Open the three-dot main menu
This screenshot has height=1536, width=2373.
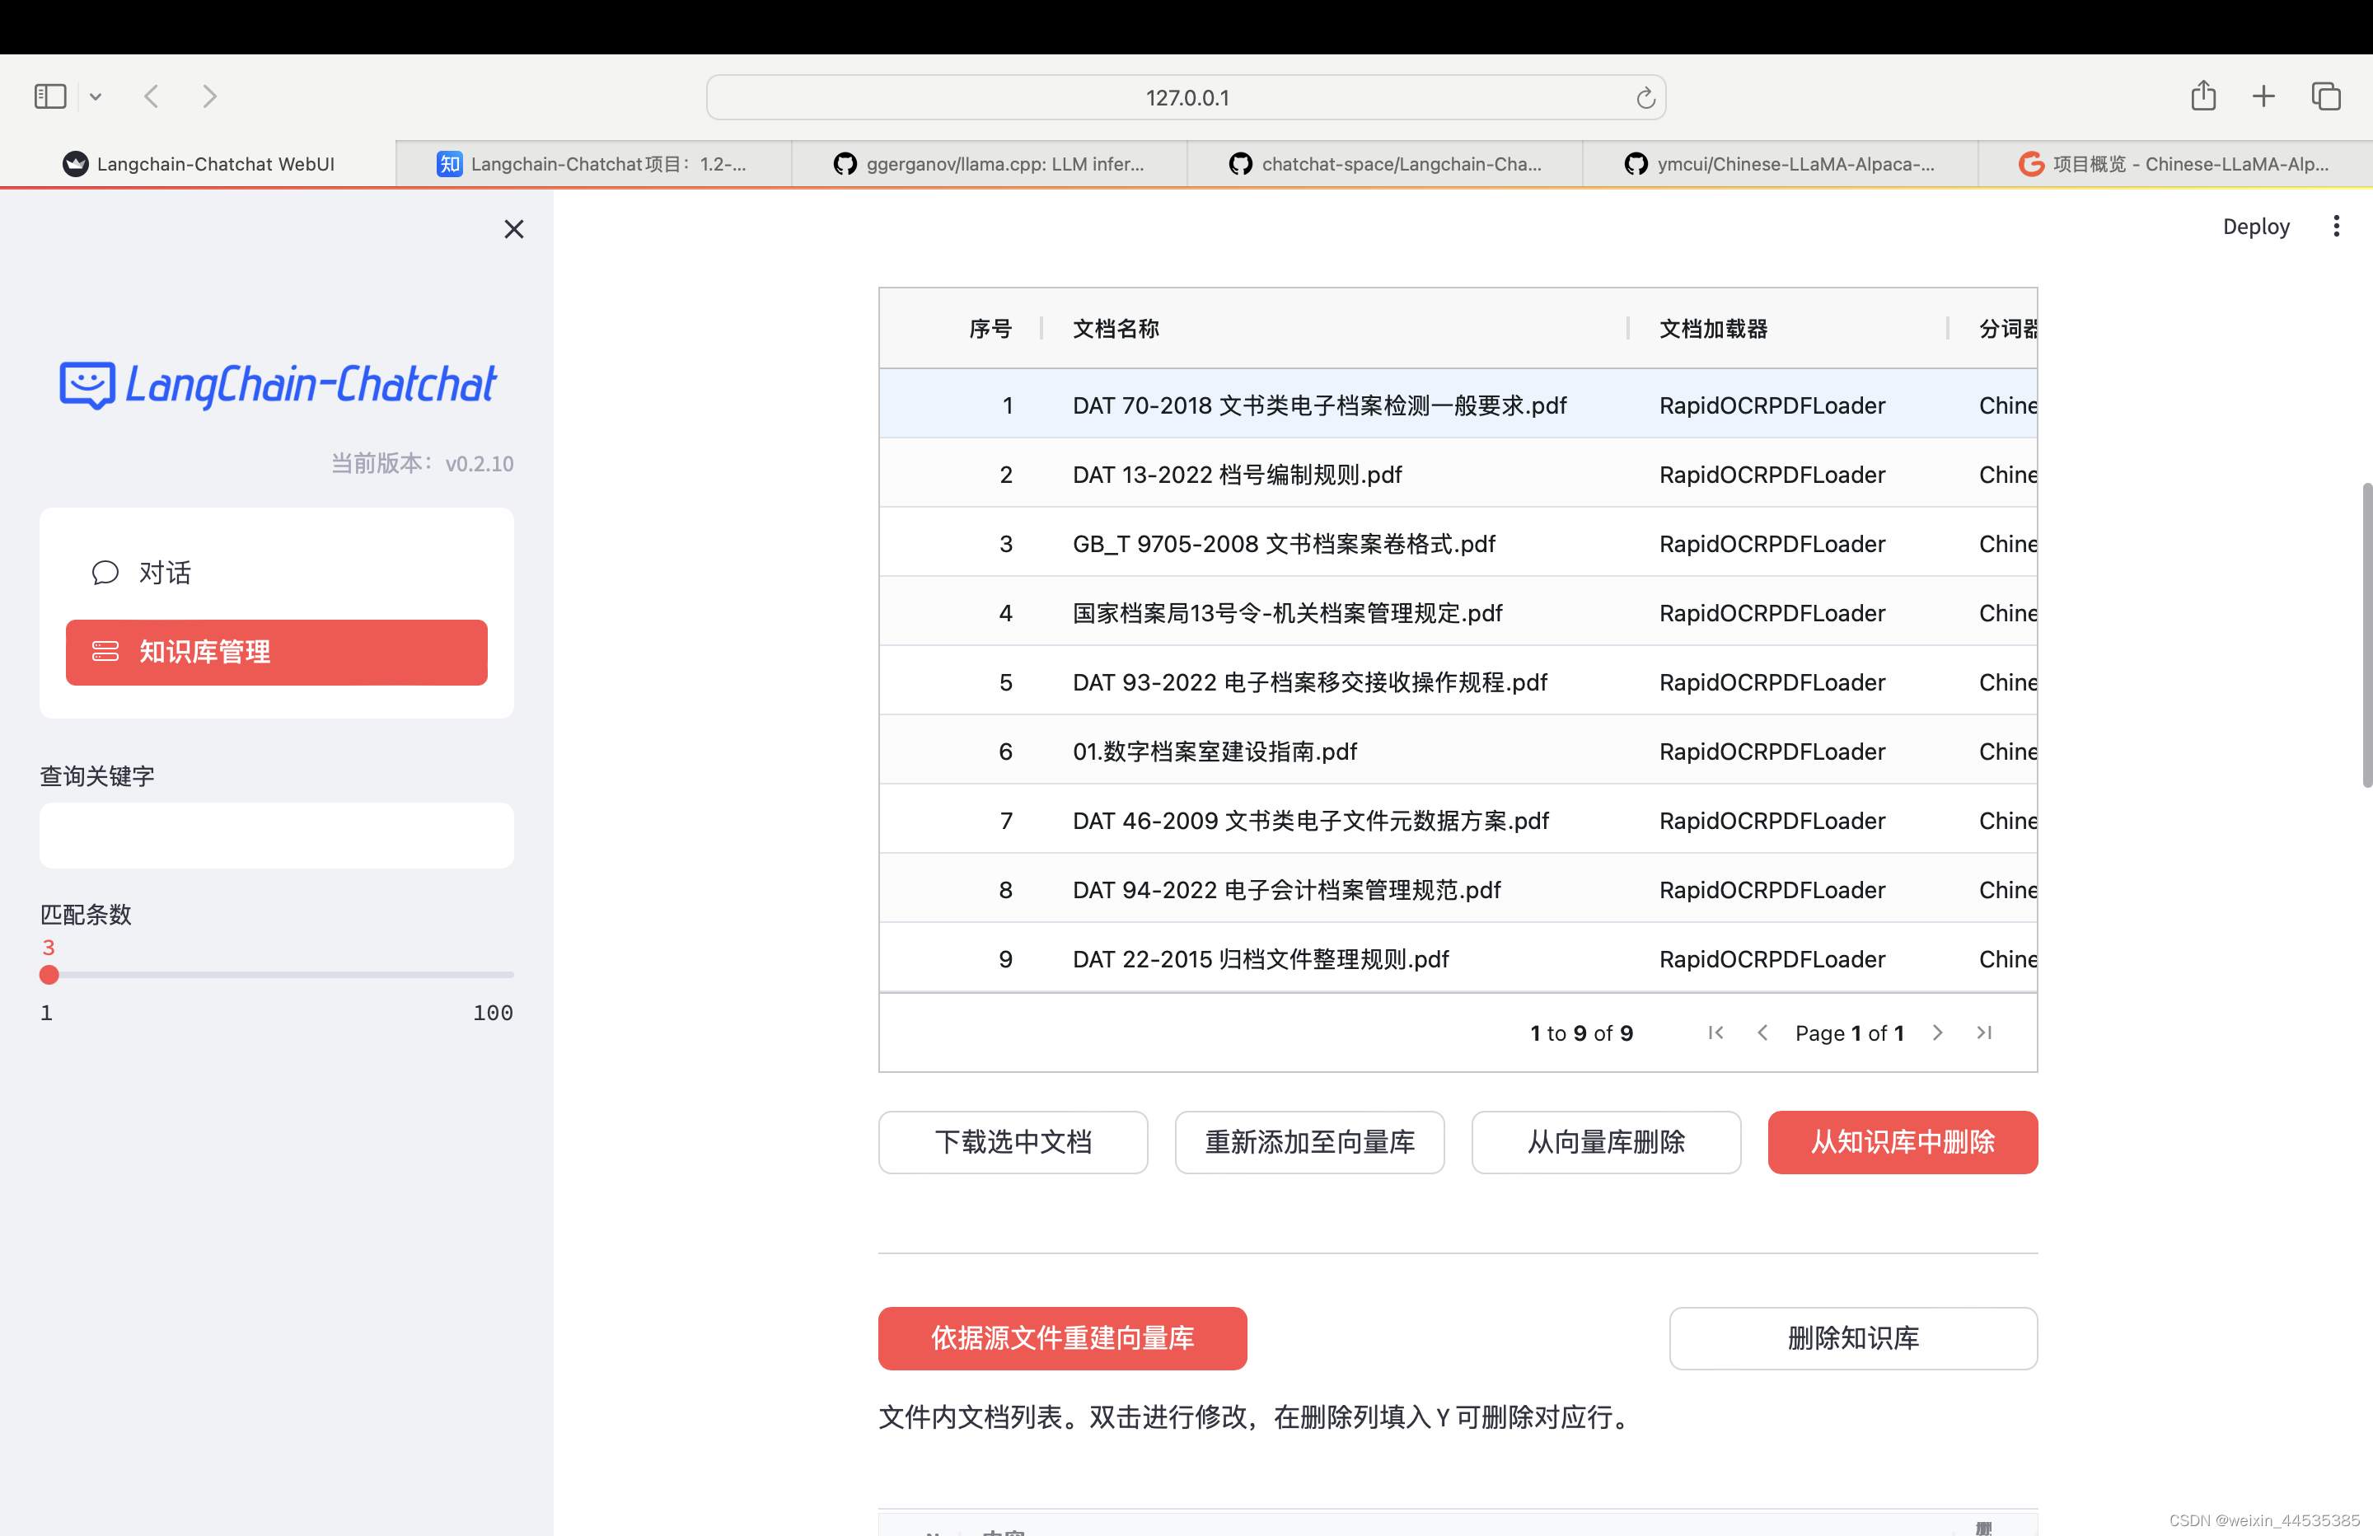pos(2335,227)
